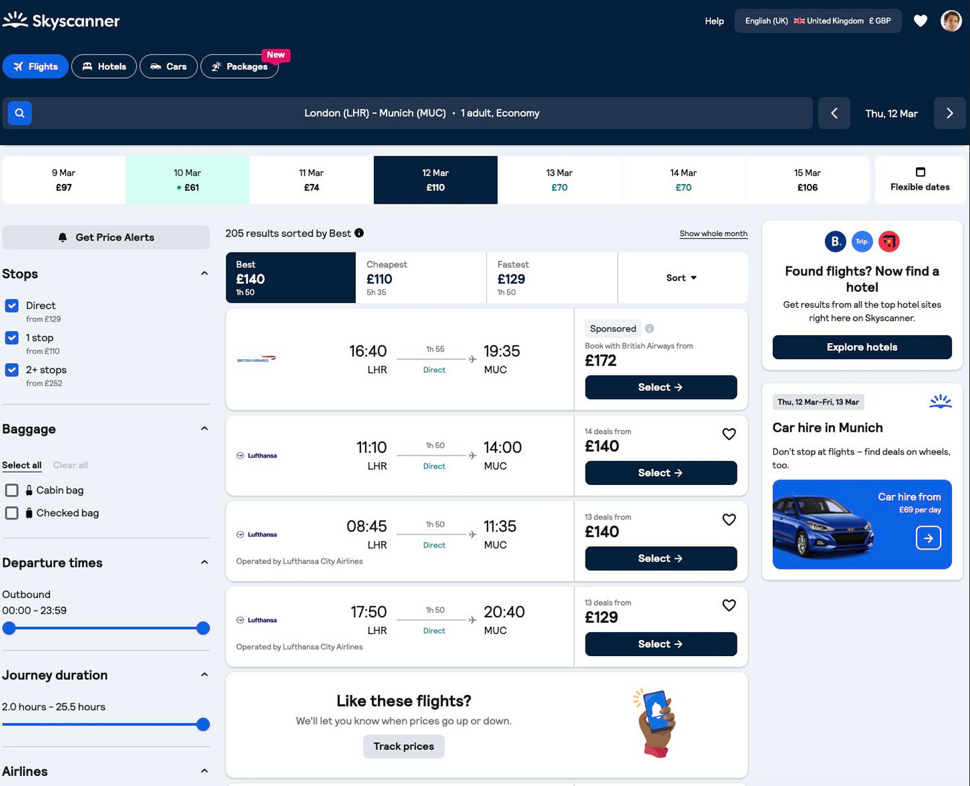Choose 14 Mar £70 date
This screenshot has height=786, width=970.
click(x=684, y=180)
